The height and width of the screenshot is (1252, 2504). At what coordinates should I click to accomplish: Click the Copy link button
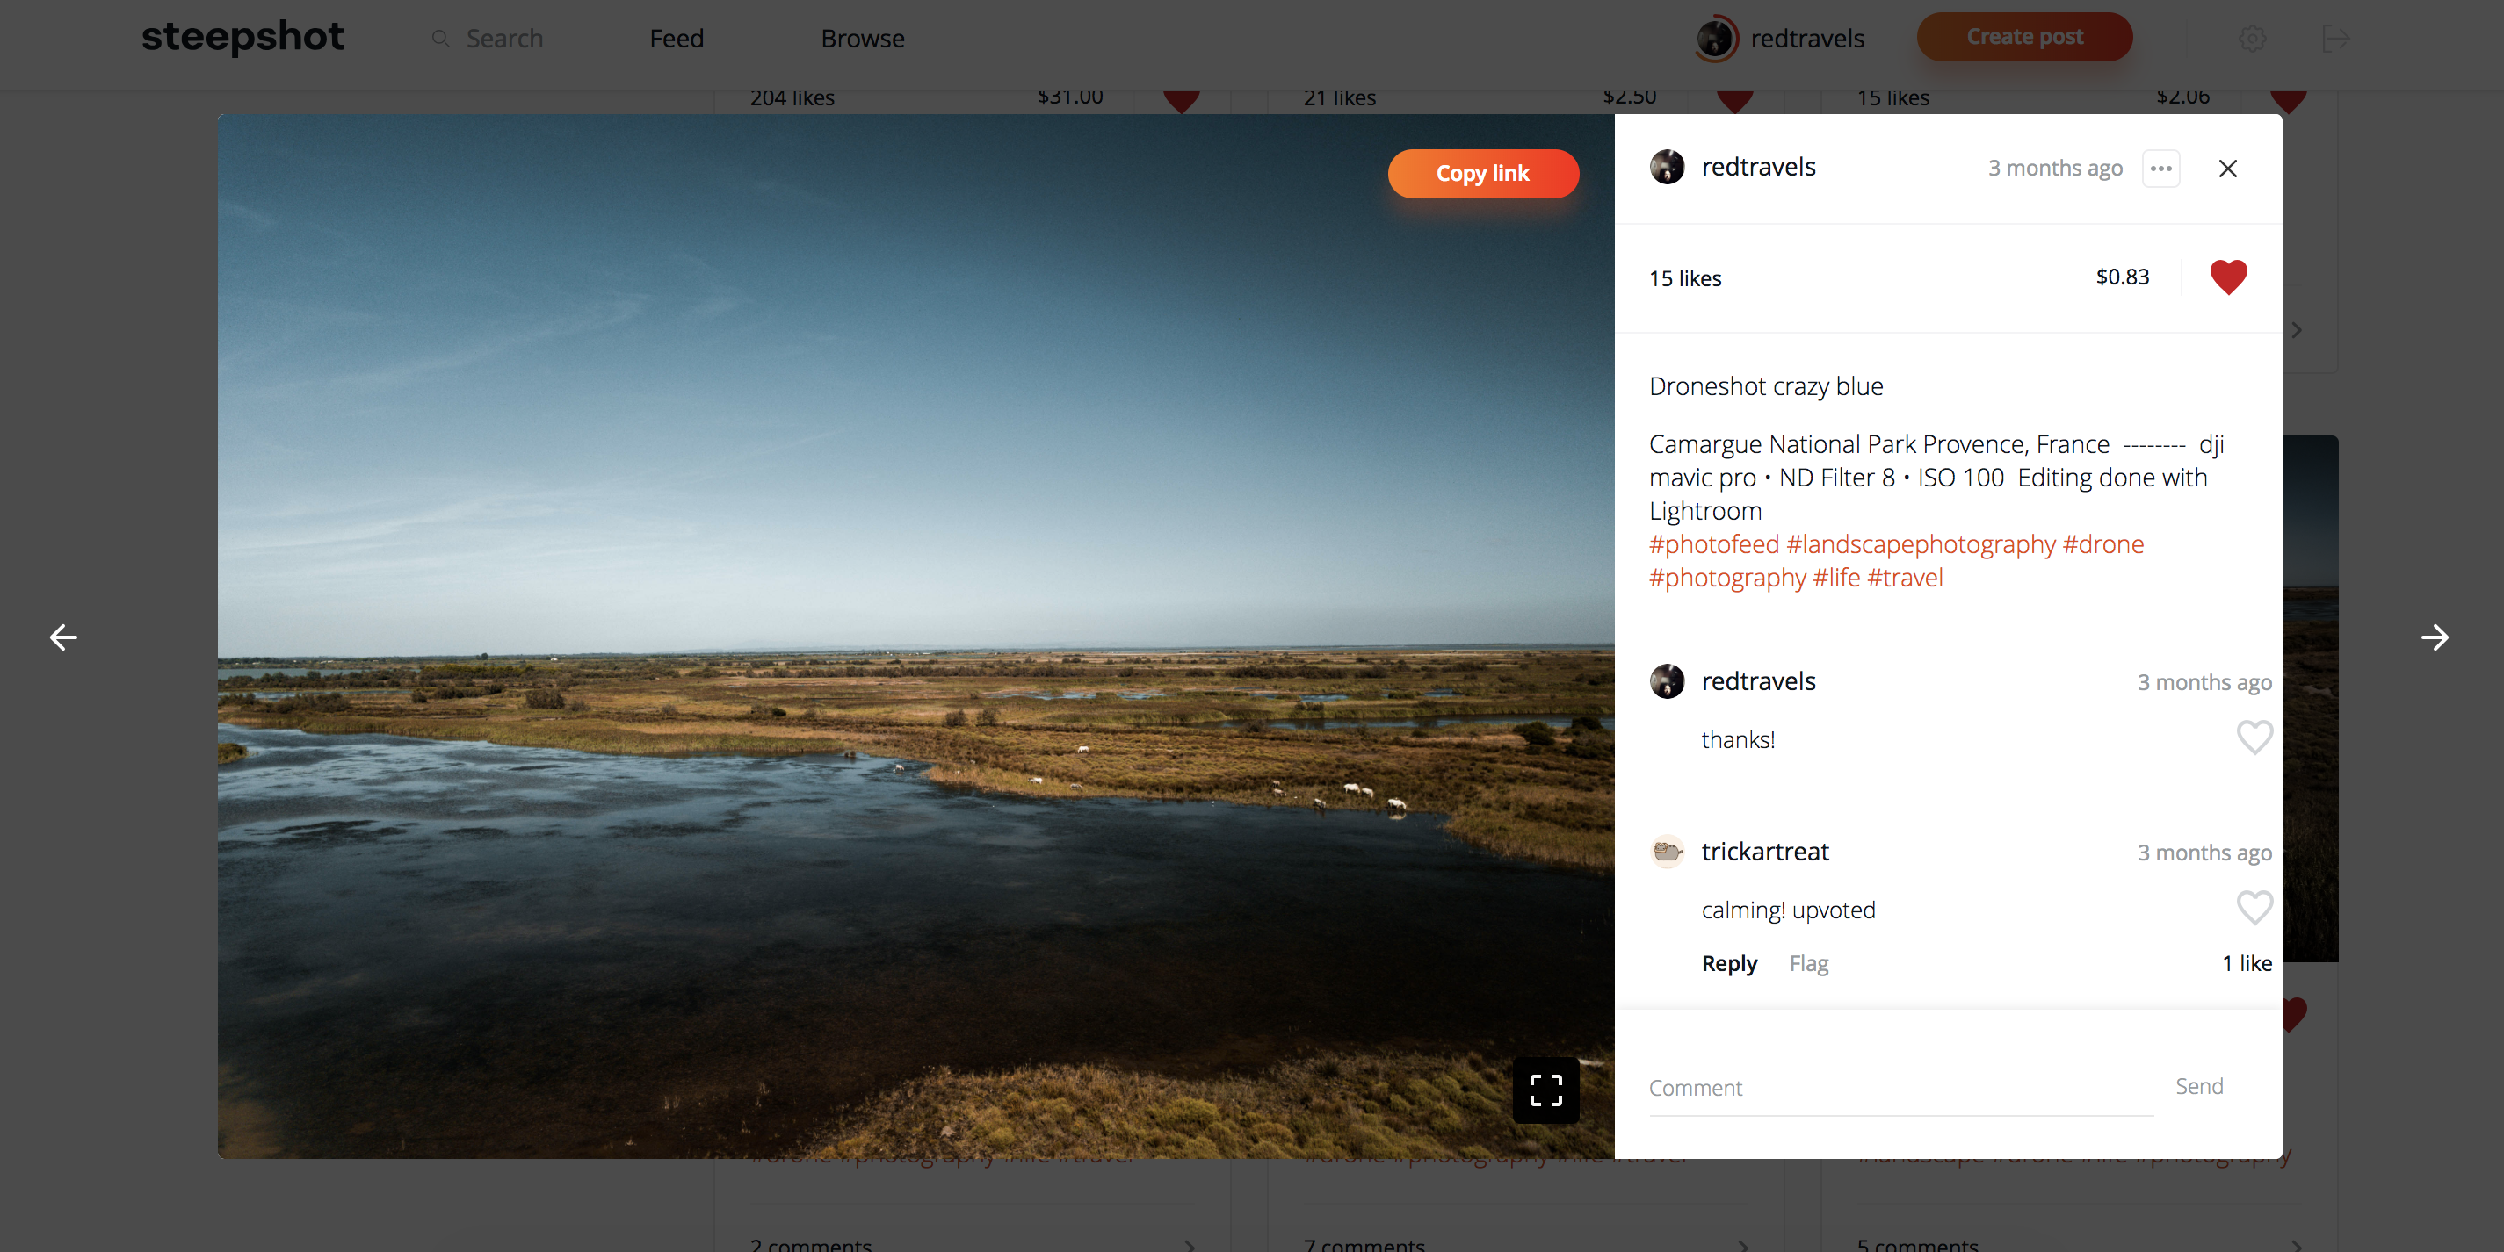(x=1482, y=173)
